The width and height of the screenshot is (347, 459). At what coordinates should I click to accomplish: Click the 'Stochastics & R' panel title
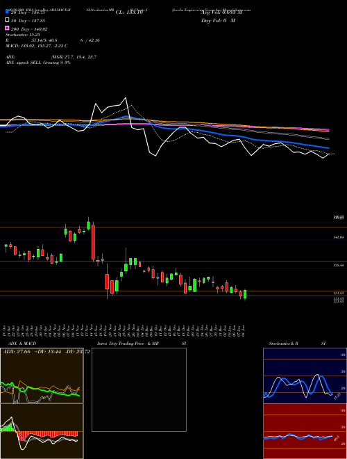coord(283,344)
